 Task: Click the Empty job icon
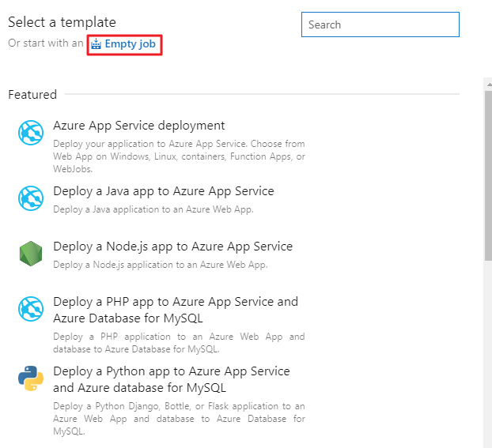(x=96, y=44)
